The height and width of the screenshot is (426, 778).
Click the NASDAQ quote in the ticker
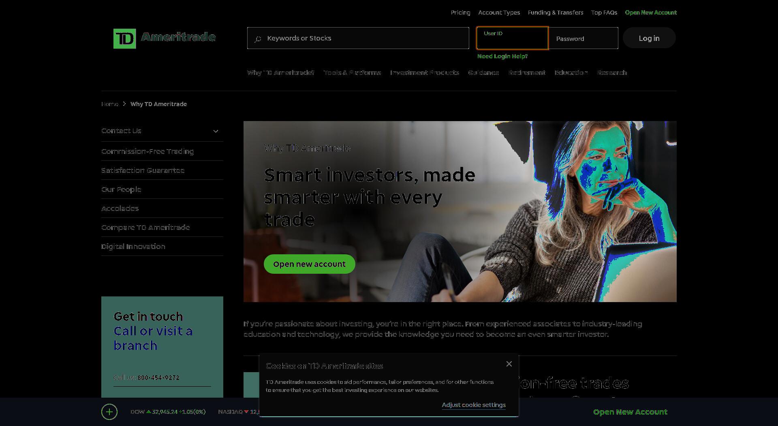238,412
